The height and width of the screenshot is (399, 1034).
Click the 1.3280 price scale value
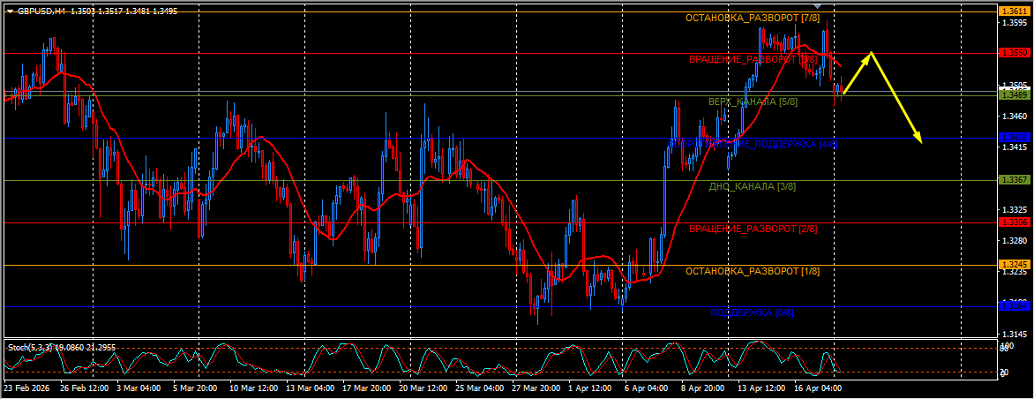point(1013,241)
